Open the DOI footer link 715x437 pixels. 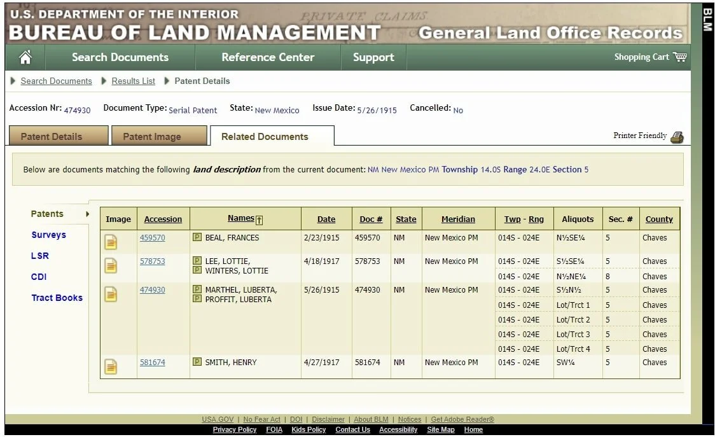click(x=296, y=419)
